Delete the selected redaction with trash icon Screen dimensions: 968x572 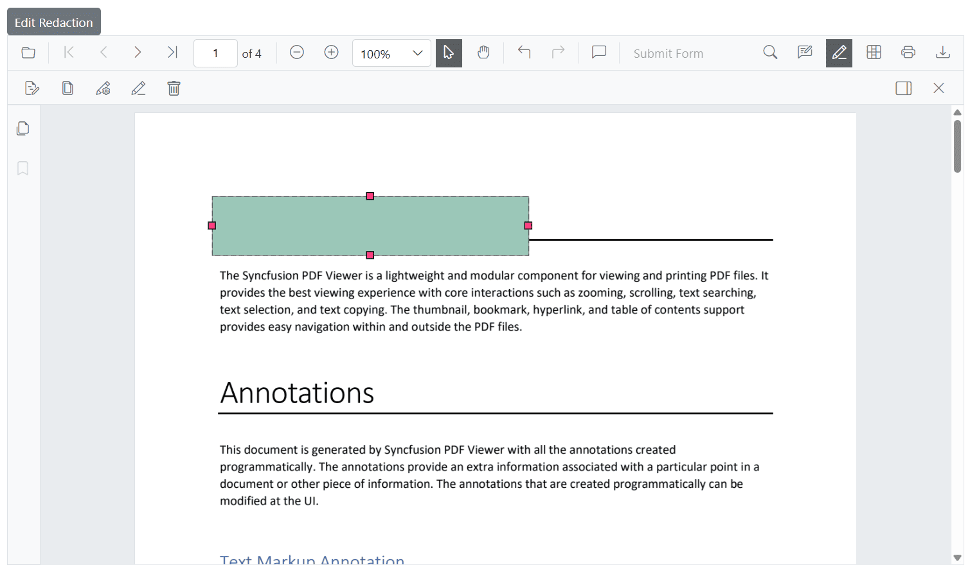click(174, 88)
